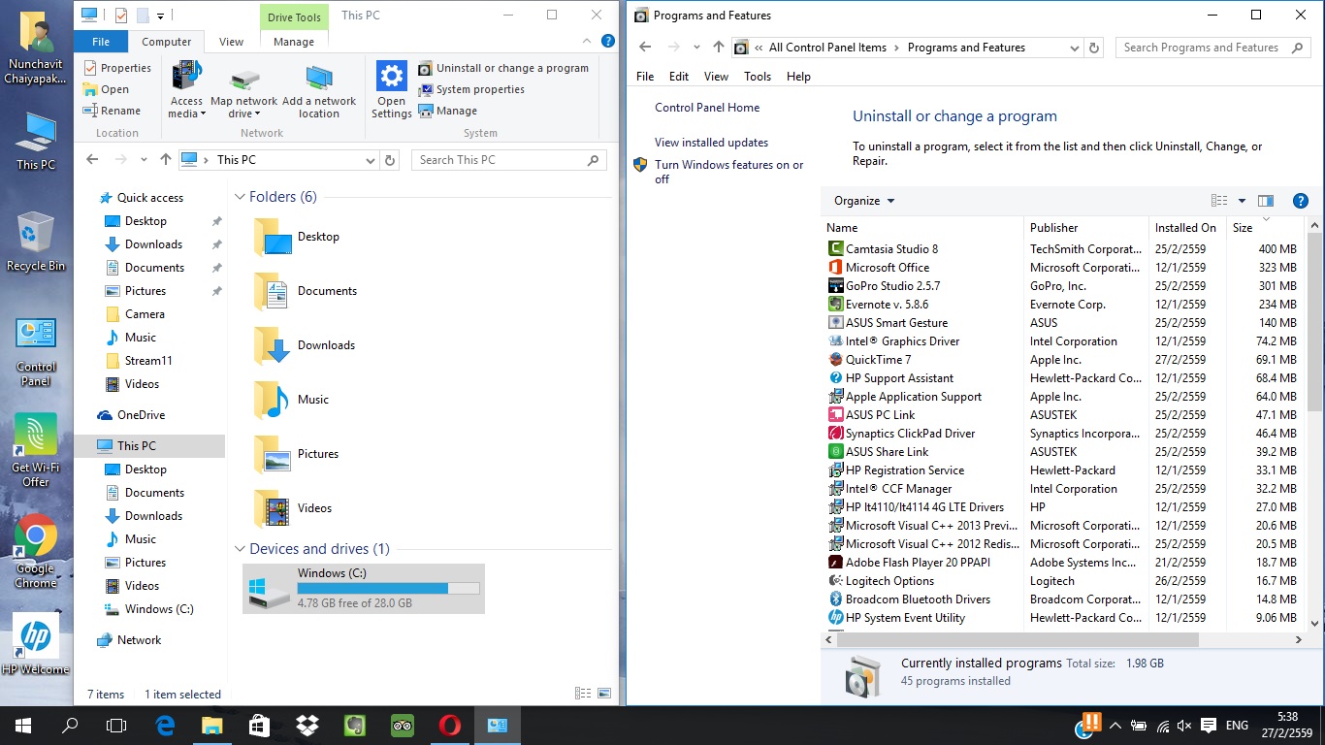Click the Search This PC field
Image resolution: width=1325 pixels, height=745 pixels.
(x=500, y=160)
